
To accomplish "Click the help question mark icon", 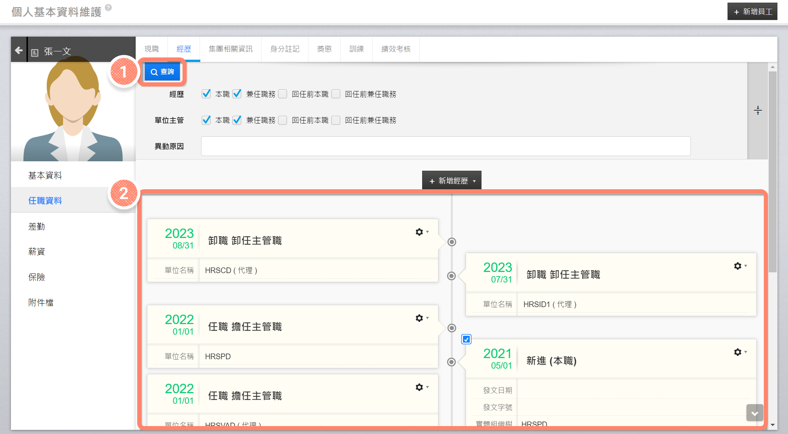I will click(x=108, y=8).
